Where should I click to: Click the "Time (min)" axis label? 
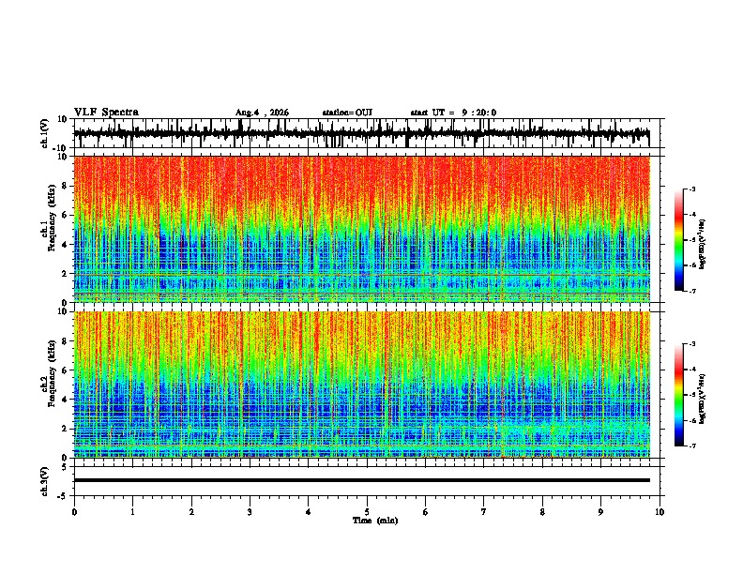(375, 521)
